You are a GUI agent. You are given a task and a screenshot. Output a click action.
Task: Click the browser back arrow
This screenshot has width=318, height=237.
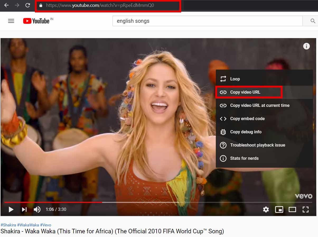[x=6, y=5]
